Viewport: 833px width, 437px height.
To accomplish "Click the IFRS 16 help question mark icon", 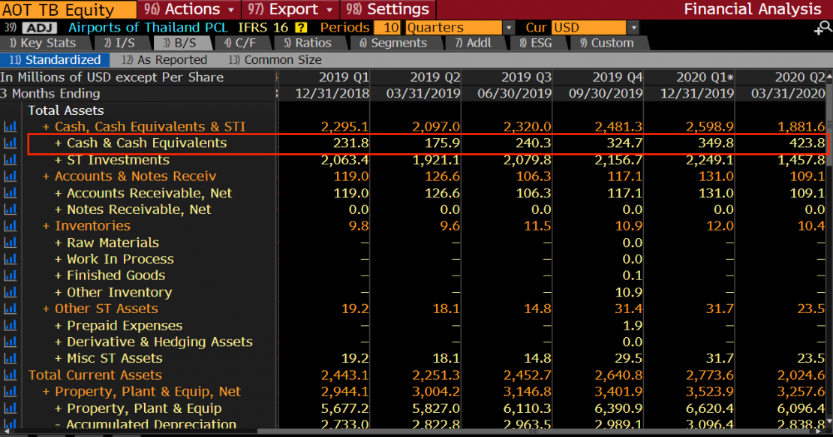I will coord(301,28).
